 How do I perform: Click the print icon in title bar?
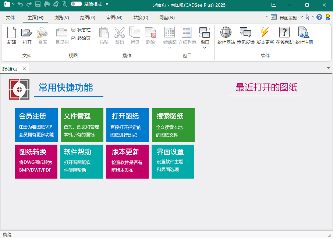(47, 5)
